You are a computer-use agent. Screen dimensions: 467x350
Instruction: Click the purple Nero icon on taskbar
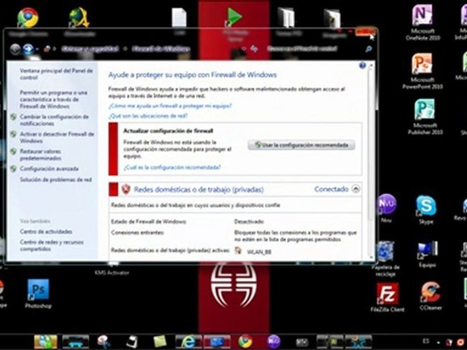(273, 341)
